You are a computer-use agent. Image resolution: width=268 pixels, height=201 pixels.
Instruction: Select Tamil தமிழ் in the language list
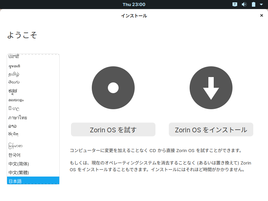(33, 74)
